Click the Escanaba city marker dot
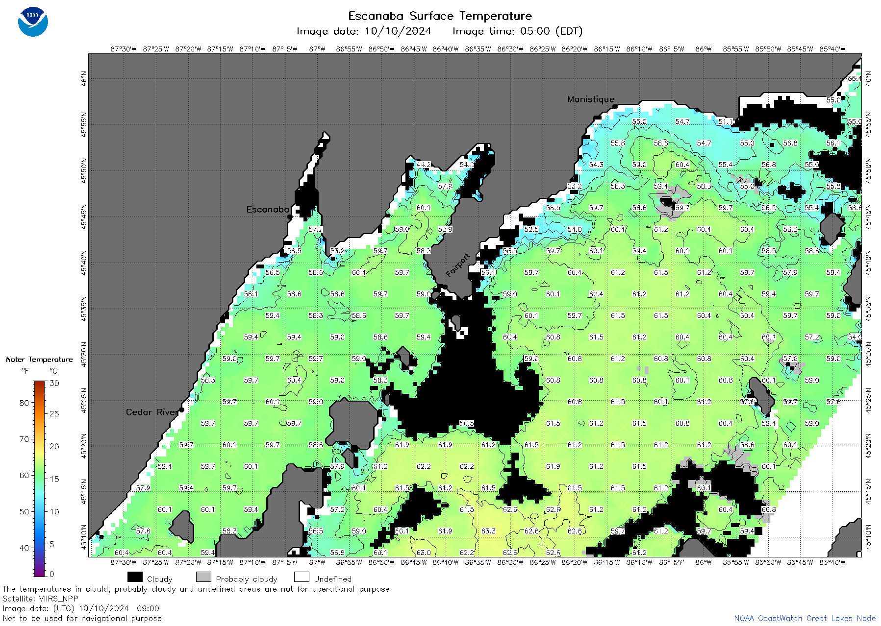The height and width of the screenshot is (626, 881). pyautogui.click(x=290, y=217)
